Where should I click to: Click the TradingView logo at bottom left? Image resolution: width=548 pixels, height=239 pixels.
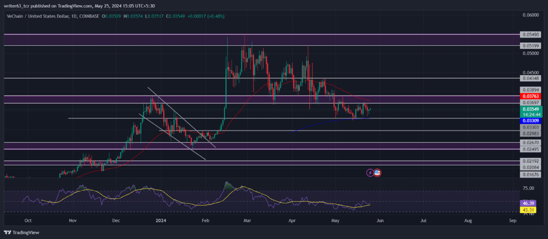21,233
